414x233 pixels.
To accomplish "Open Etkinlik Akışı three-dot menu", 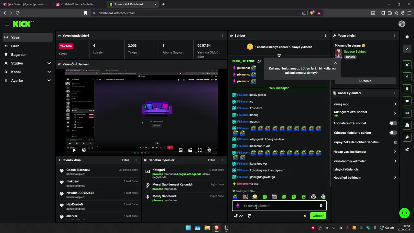I will click(136, 160).
